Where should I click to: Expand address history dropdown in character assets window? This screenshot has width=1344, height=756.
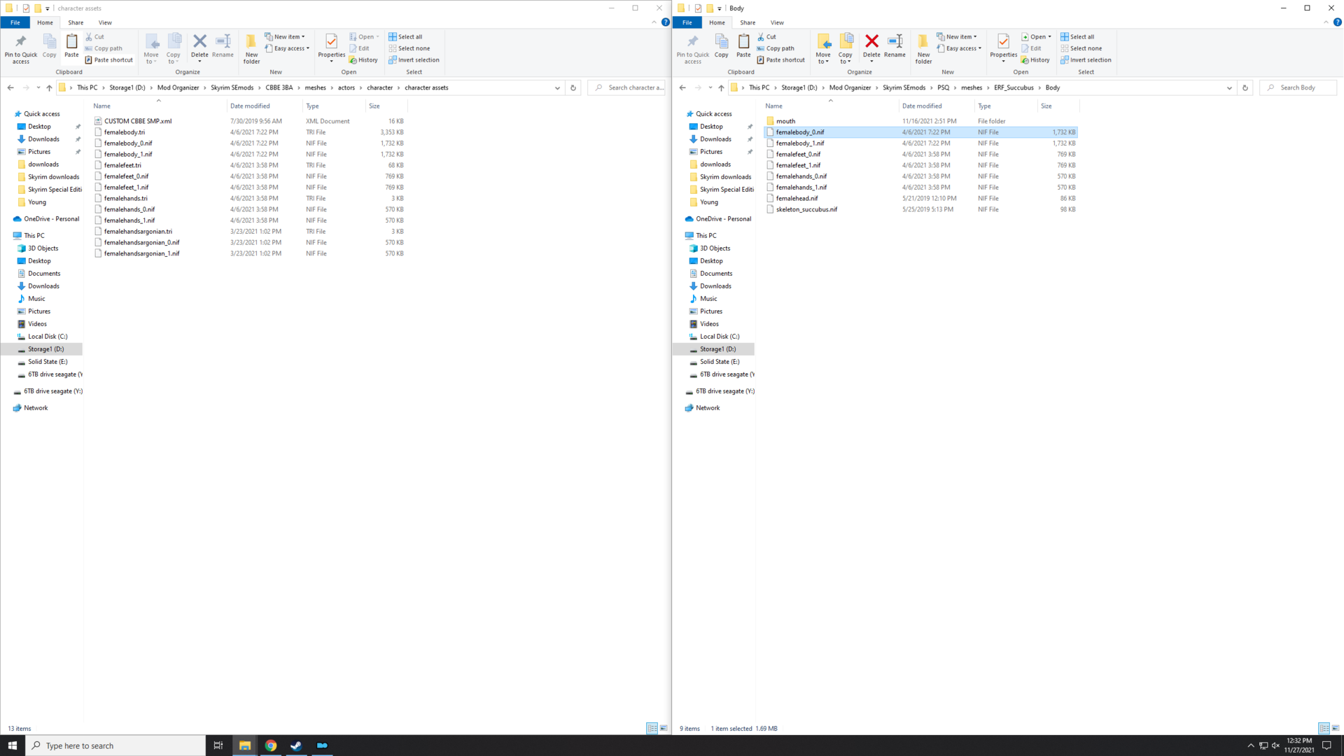coord(557,87)
